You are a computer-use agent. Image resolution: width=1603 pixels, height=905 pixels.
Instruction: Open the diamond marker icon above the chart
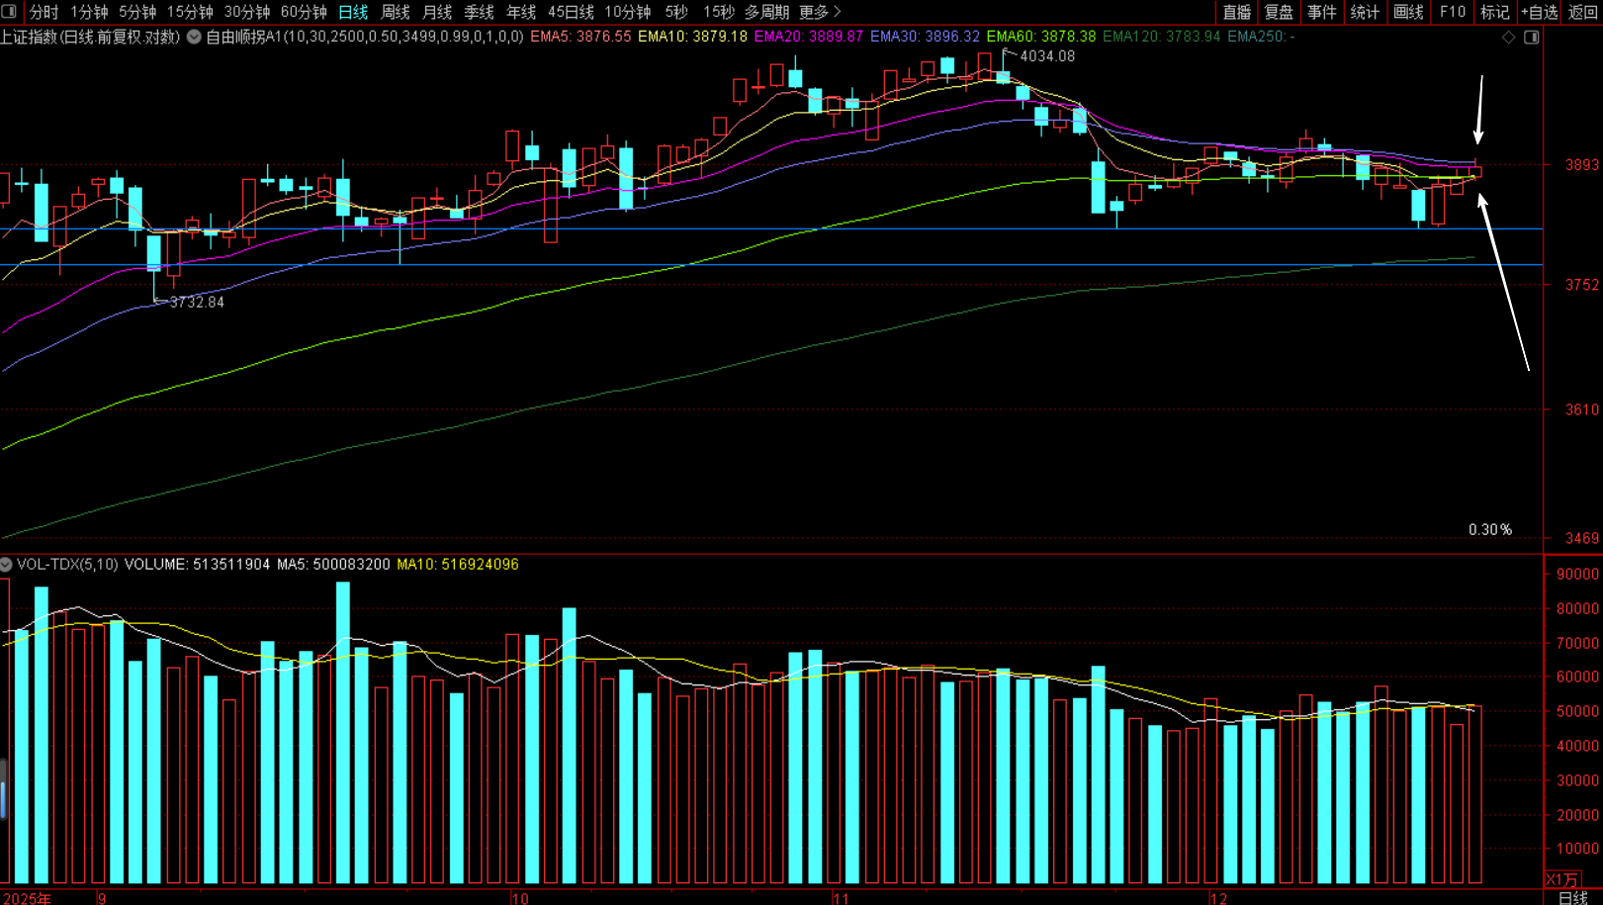tap(1508, 37)
